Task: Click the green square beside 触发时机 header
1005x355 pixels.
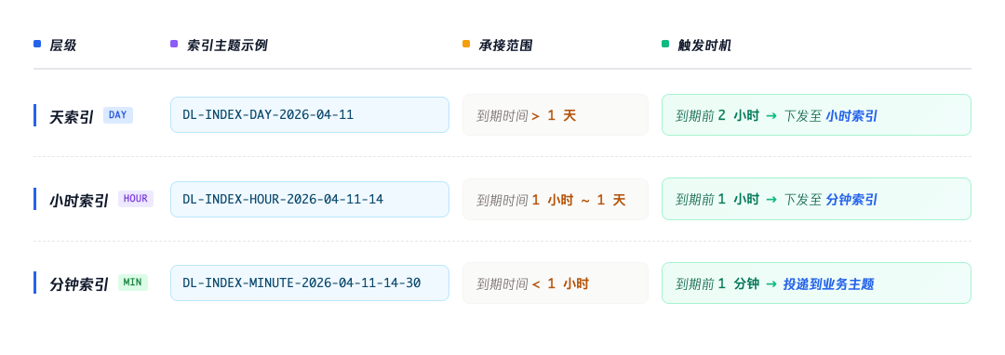Action: pyautogui.click(x=665, y=44)
